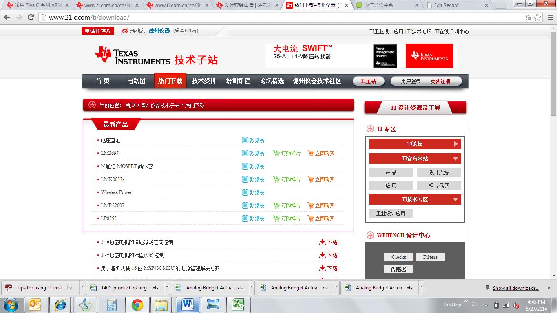Click the Windows Start button

click(x=10, y=304)
